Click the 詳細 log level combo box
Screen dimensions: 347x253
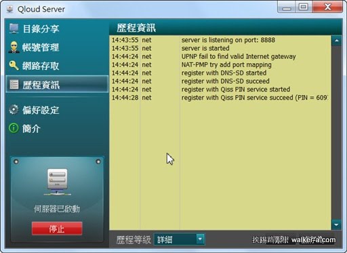coord(180,239)
